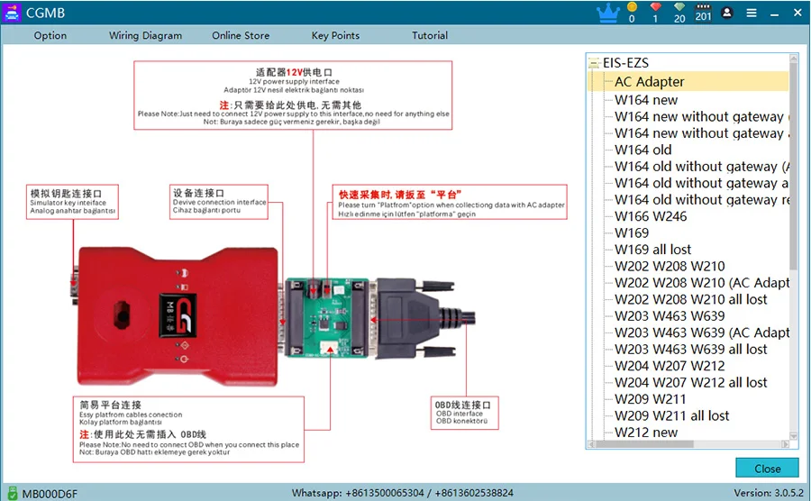Click the Device connection interface label

pos(219,202)
